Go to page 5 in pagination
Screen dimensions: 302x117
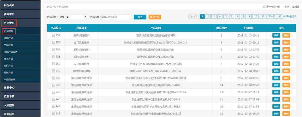[226, 16]
